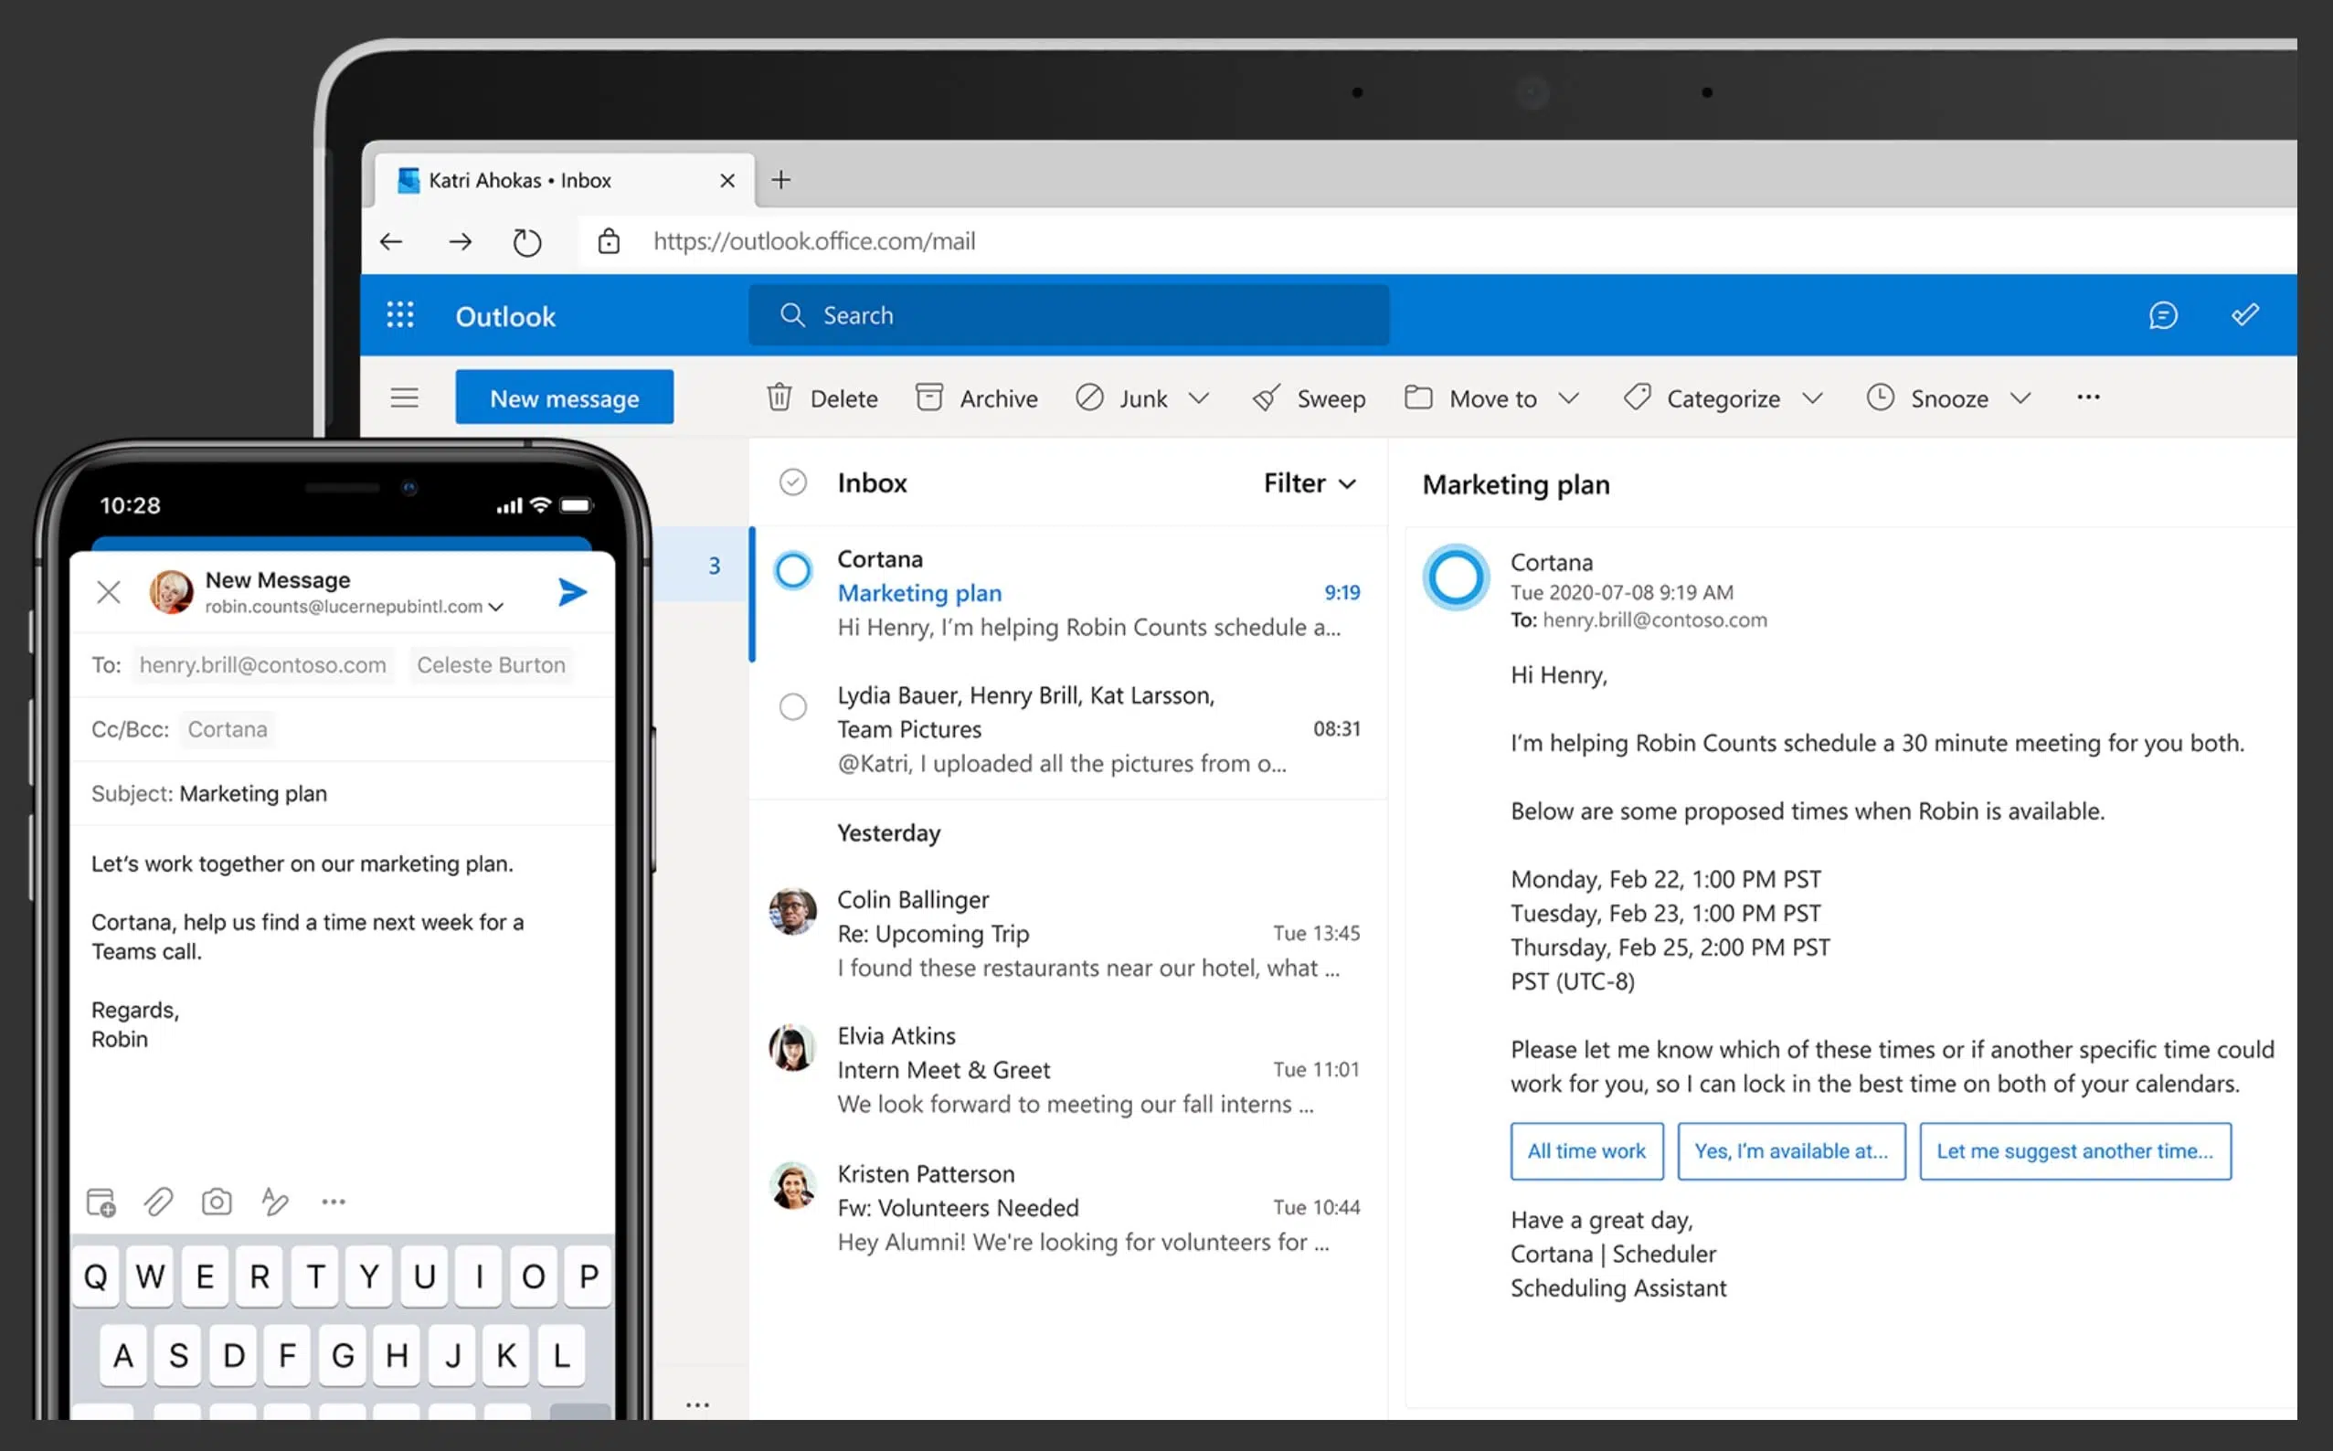
Task: Click Colin Ballinger's avatar
Action: (792, 911)
